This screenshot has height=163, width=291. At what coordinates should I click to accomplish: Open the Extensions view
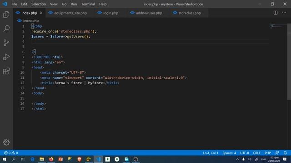[x=6, y=71]
